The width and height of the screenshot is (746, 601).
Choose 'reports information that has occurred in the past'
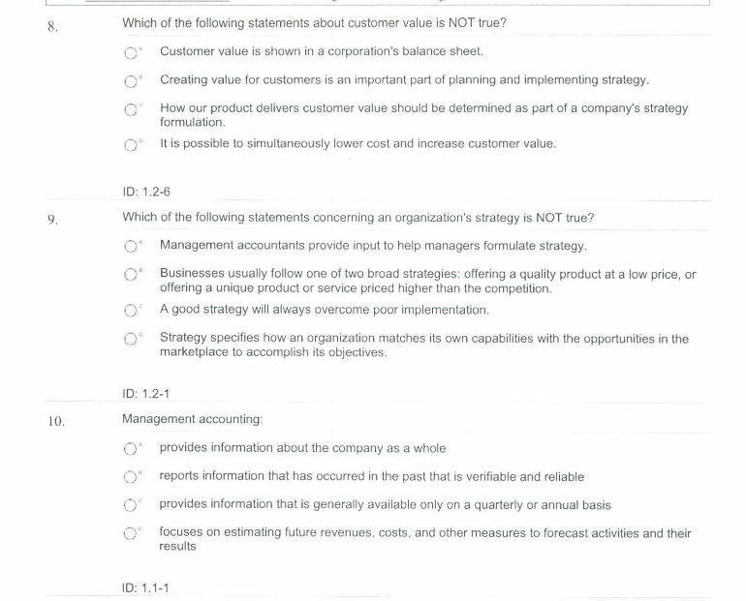coord(131,477)
